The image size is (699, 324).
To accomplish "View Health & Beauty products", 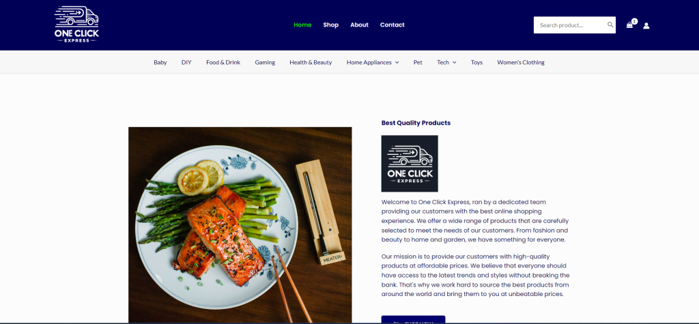I will [x=311, y=62].
